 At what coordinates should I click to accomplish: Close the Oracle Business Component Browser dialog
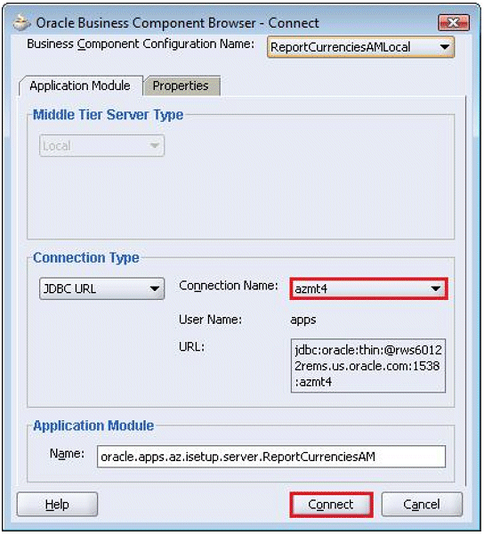[x=454, y=23]
